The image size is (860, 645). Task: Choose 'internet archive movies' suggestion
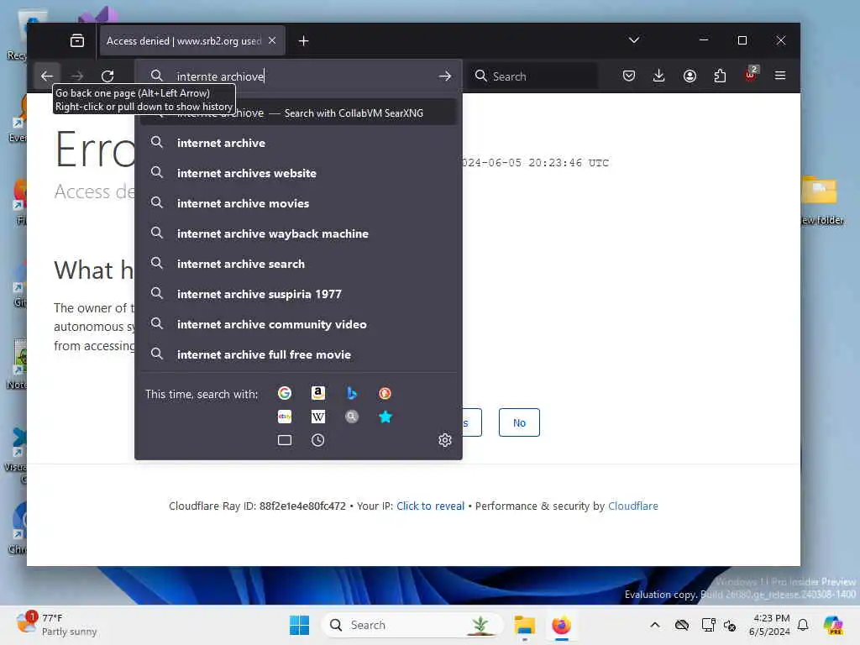[x=298, y=203]
